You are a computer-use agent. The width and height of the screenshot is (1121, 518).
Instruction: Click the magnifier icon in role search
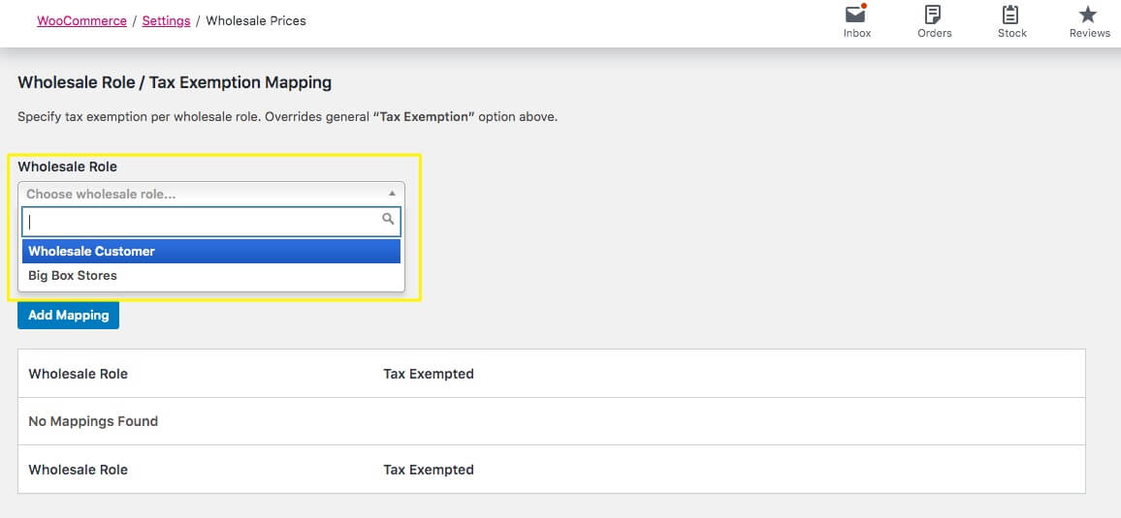click(x=388, y=220)
